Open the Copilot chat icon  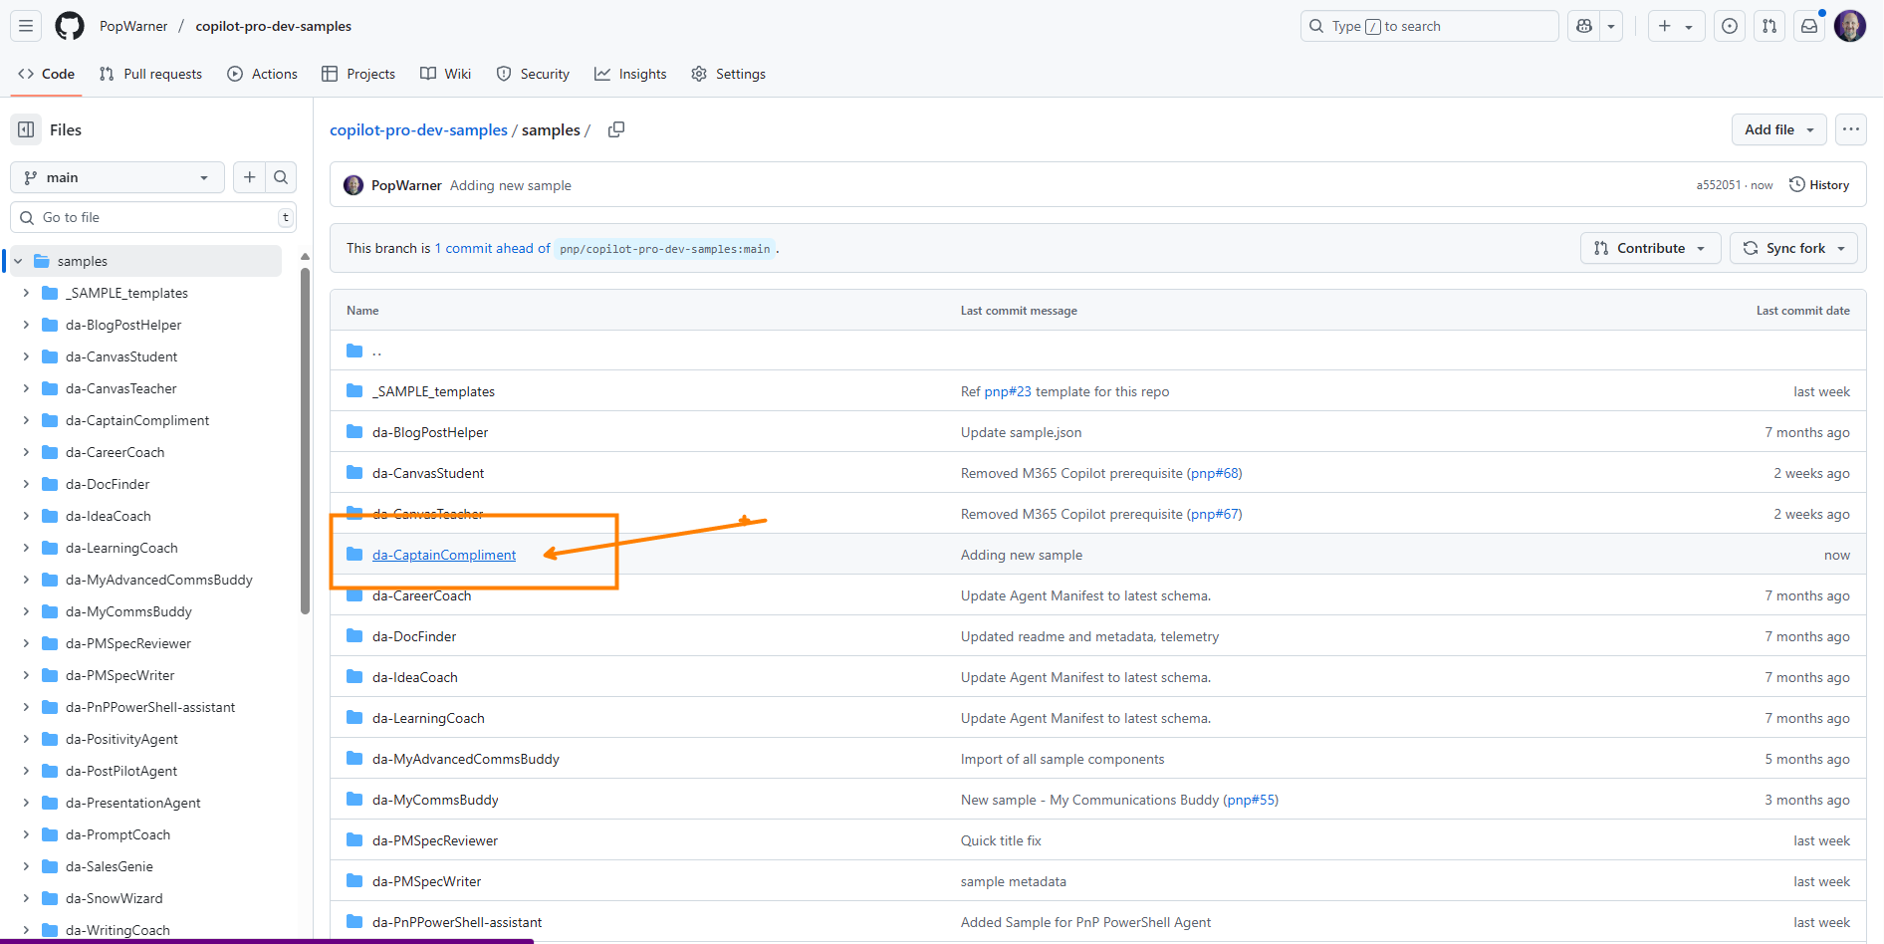1584,26
